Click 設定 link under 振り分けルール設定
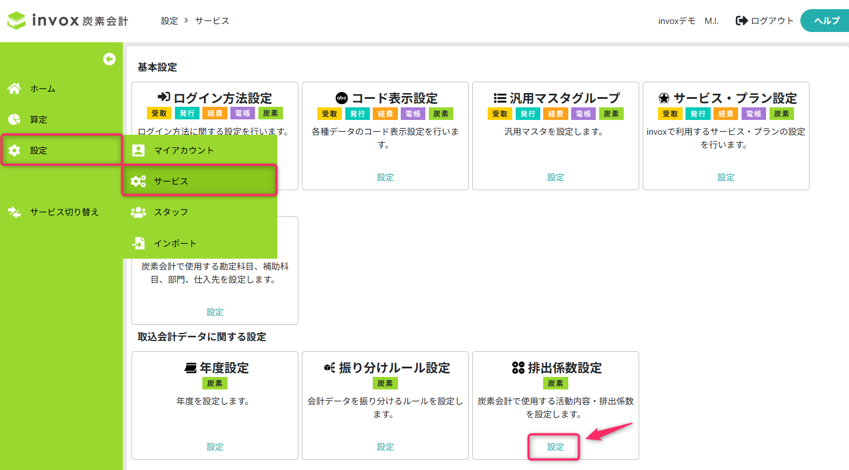Screen dimensions: 849x470 [385, 447]
